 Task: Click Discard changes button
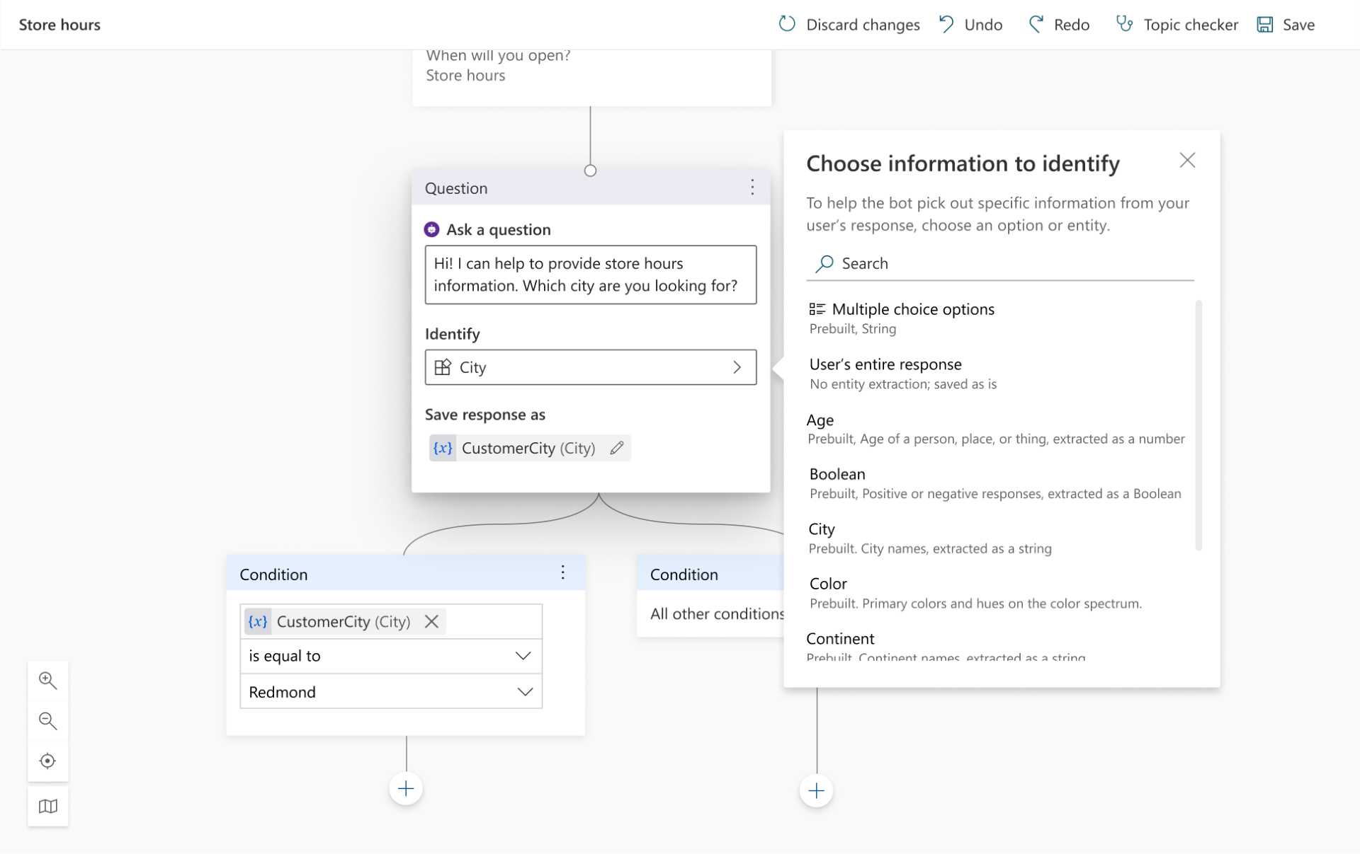point(849,25)
